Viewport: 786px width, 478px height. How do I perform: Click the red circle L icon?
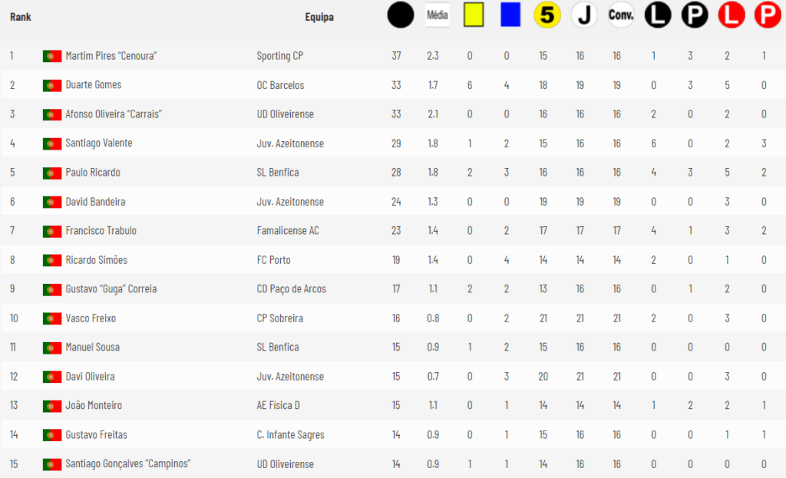[x=732, y=15]
